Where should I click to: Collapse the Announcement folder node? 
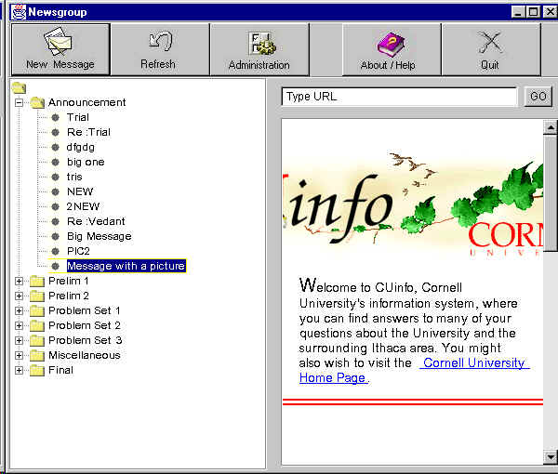(x=19, y=102)
